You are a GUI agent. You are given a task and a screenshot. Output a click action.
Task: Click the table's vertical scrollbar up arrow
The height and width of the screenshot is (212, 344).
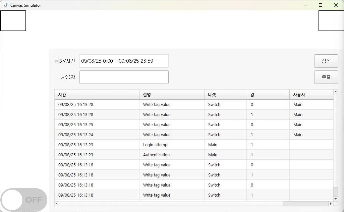(x=336, y=92)
